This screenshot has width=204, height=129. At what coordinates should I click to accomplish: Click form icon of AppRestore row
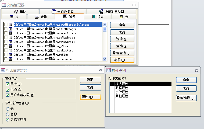(10, 50)
